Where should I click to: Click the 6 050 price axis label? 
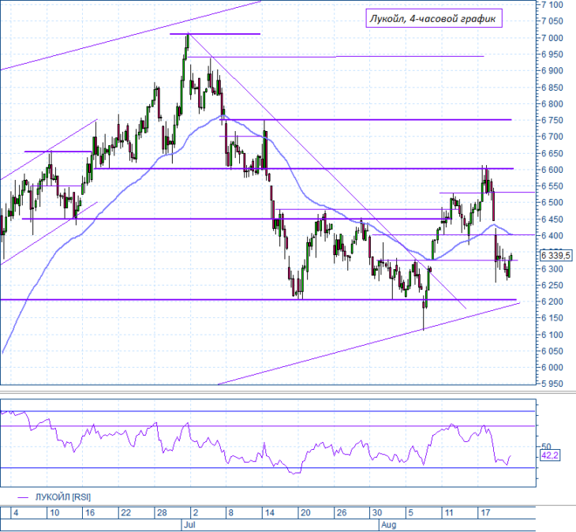(x=552, y=351)
